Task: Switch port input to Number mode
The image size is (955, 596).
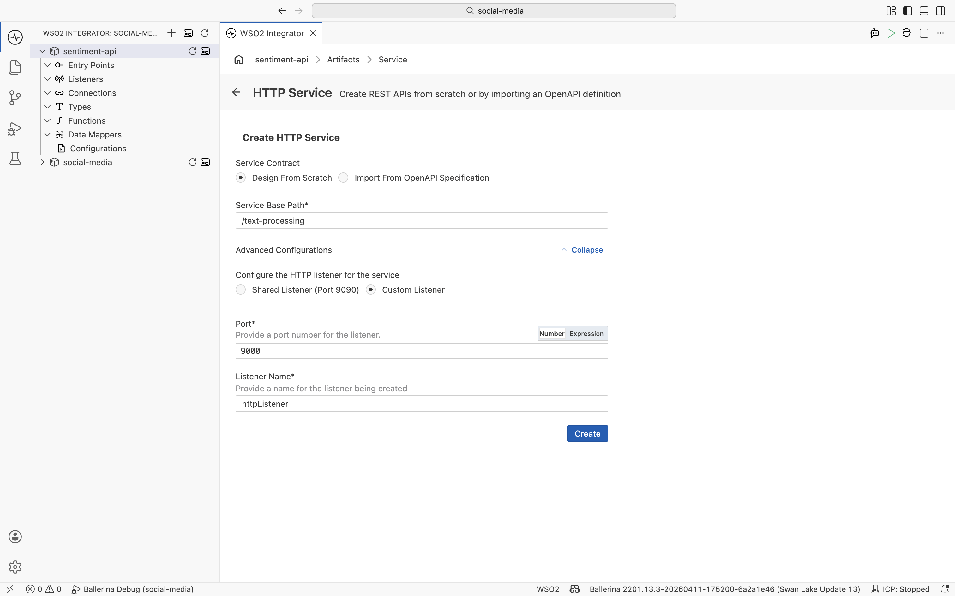Action: tap(552, 334)
